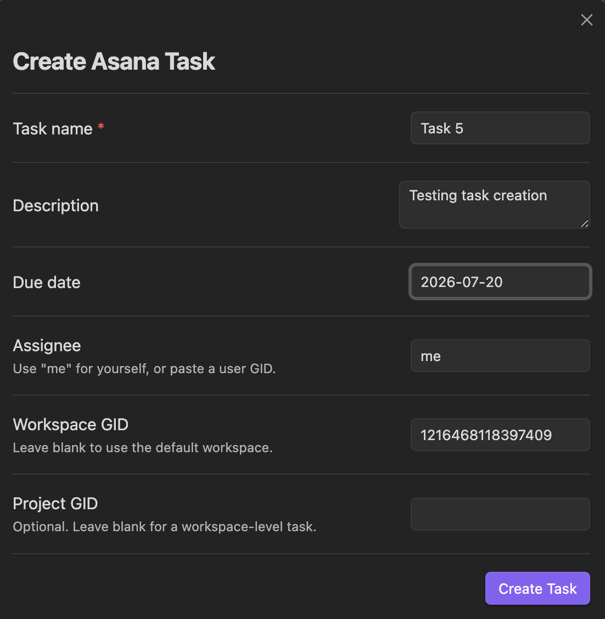Click the Task name input field

click(x=500, y=128)
